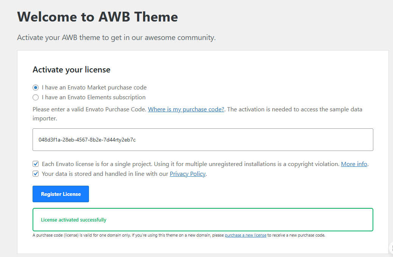Click 'Activate your AWB theme' subtitle text
Image resolution: width=393 pixels, height=257 pixels.
(116, 37)
